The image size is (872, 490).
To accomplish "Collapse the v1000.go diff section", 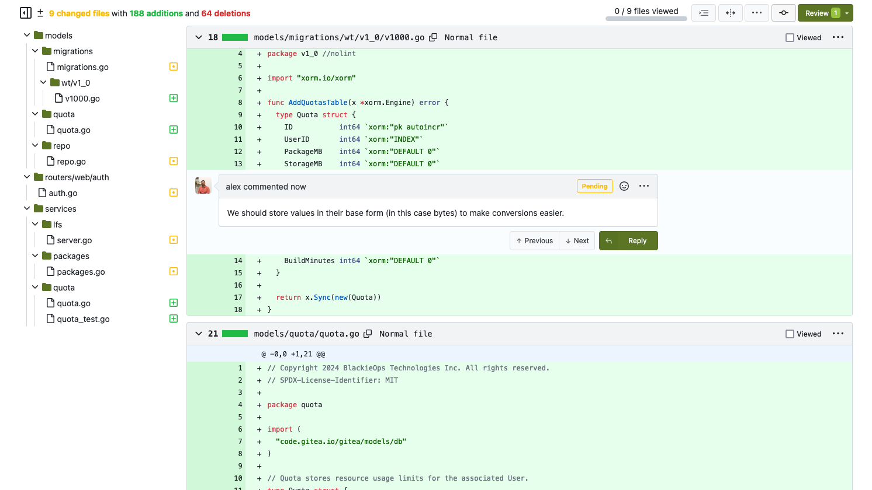I will coord(199,37).
